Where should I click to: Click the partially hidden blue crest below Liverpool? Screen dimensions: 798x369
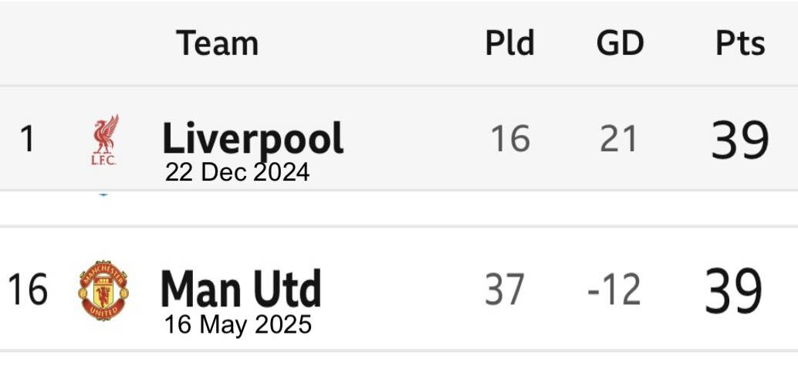[103, 194]
